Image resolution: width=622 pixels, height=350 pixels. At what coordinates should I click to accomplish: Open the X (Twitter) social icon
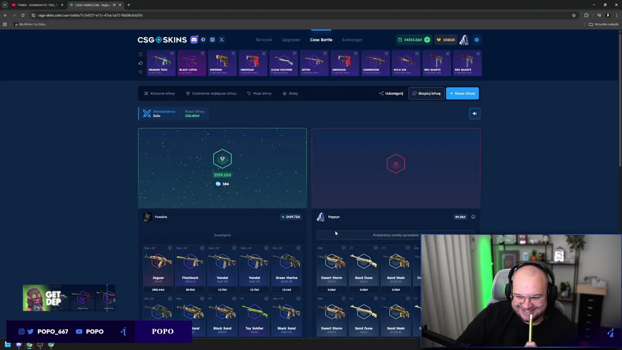pyautogui.click(x=222, y=40)
